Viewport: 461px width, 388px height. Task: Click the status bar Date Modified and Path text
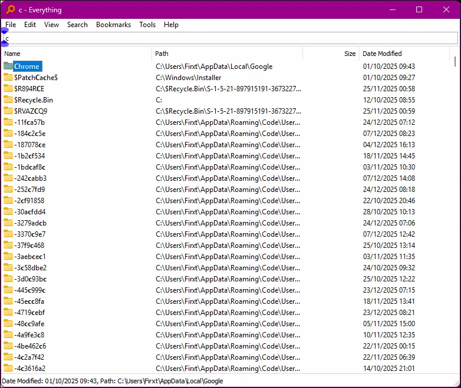pyautogui.click(x=113, y=381)
